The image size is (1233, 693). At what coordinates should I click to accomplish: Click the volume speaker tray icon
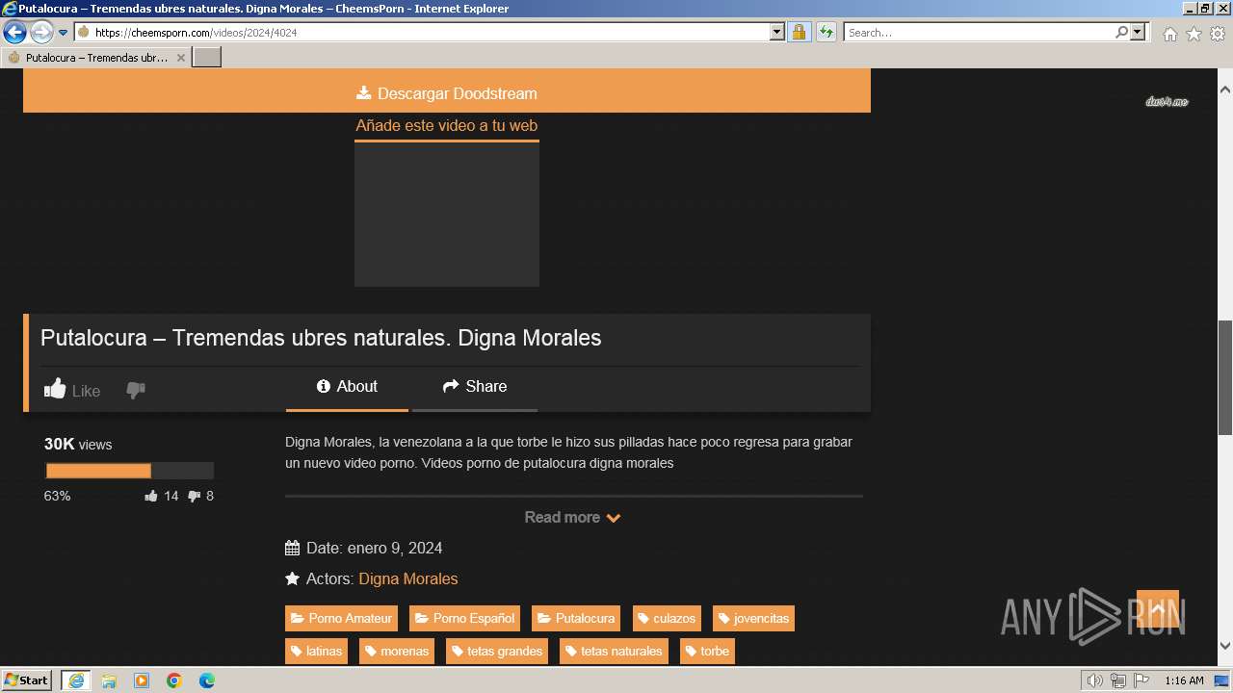tap(1095, 680)
